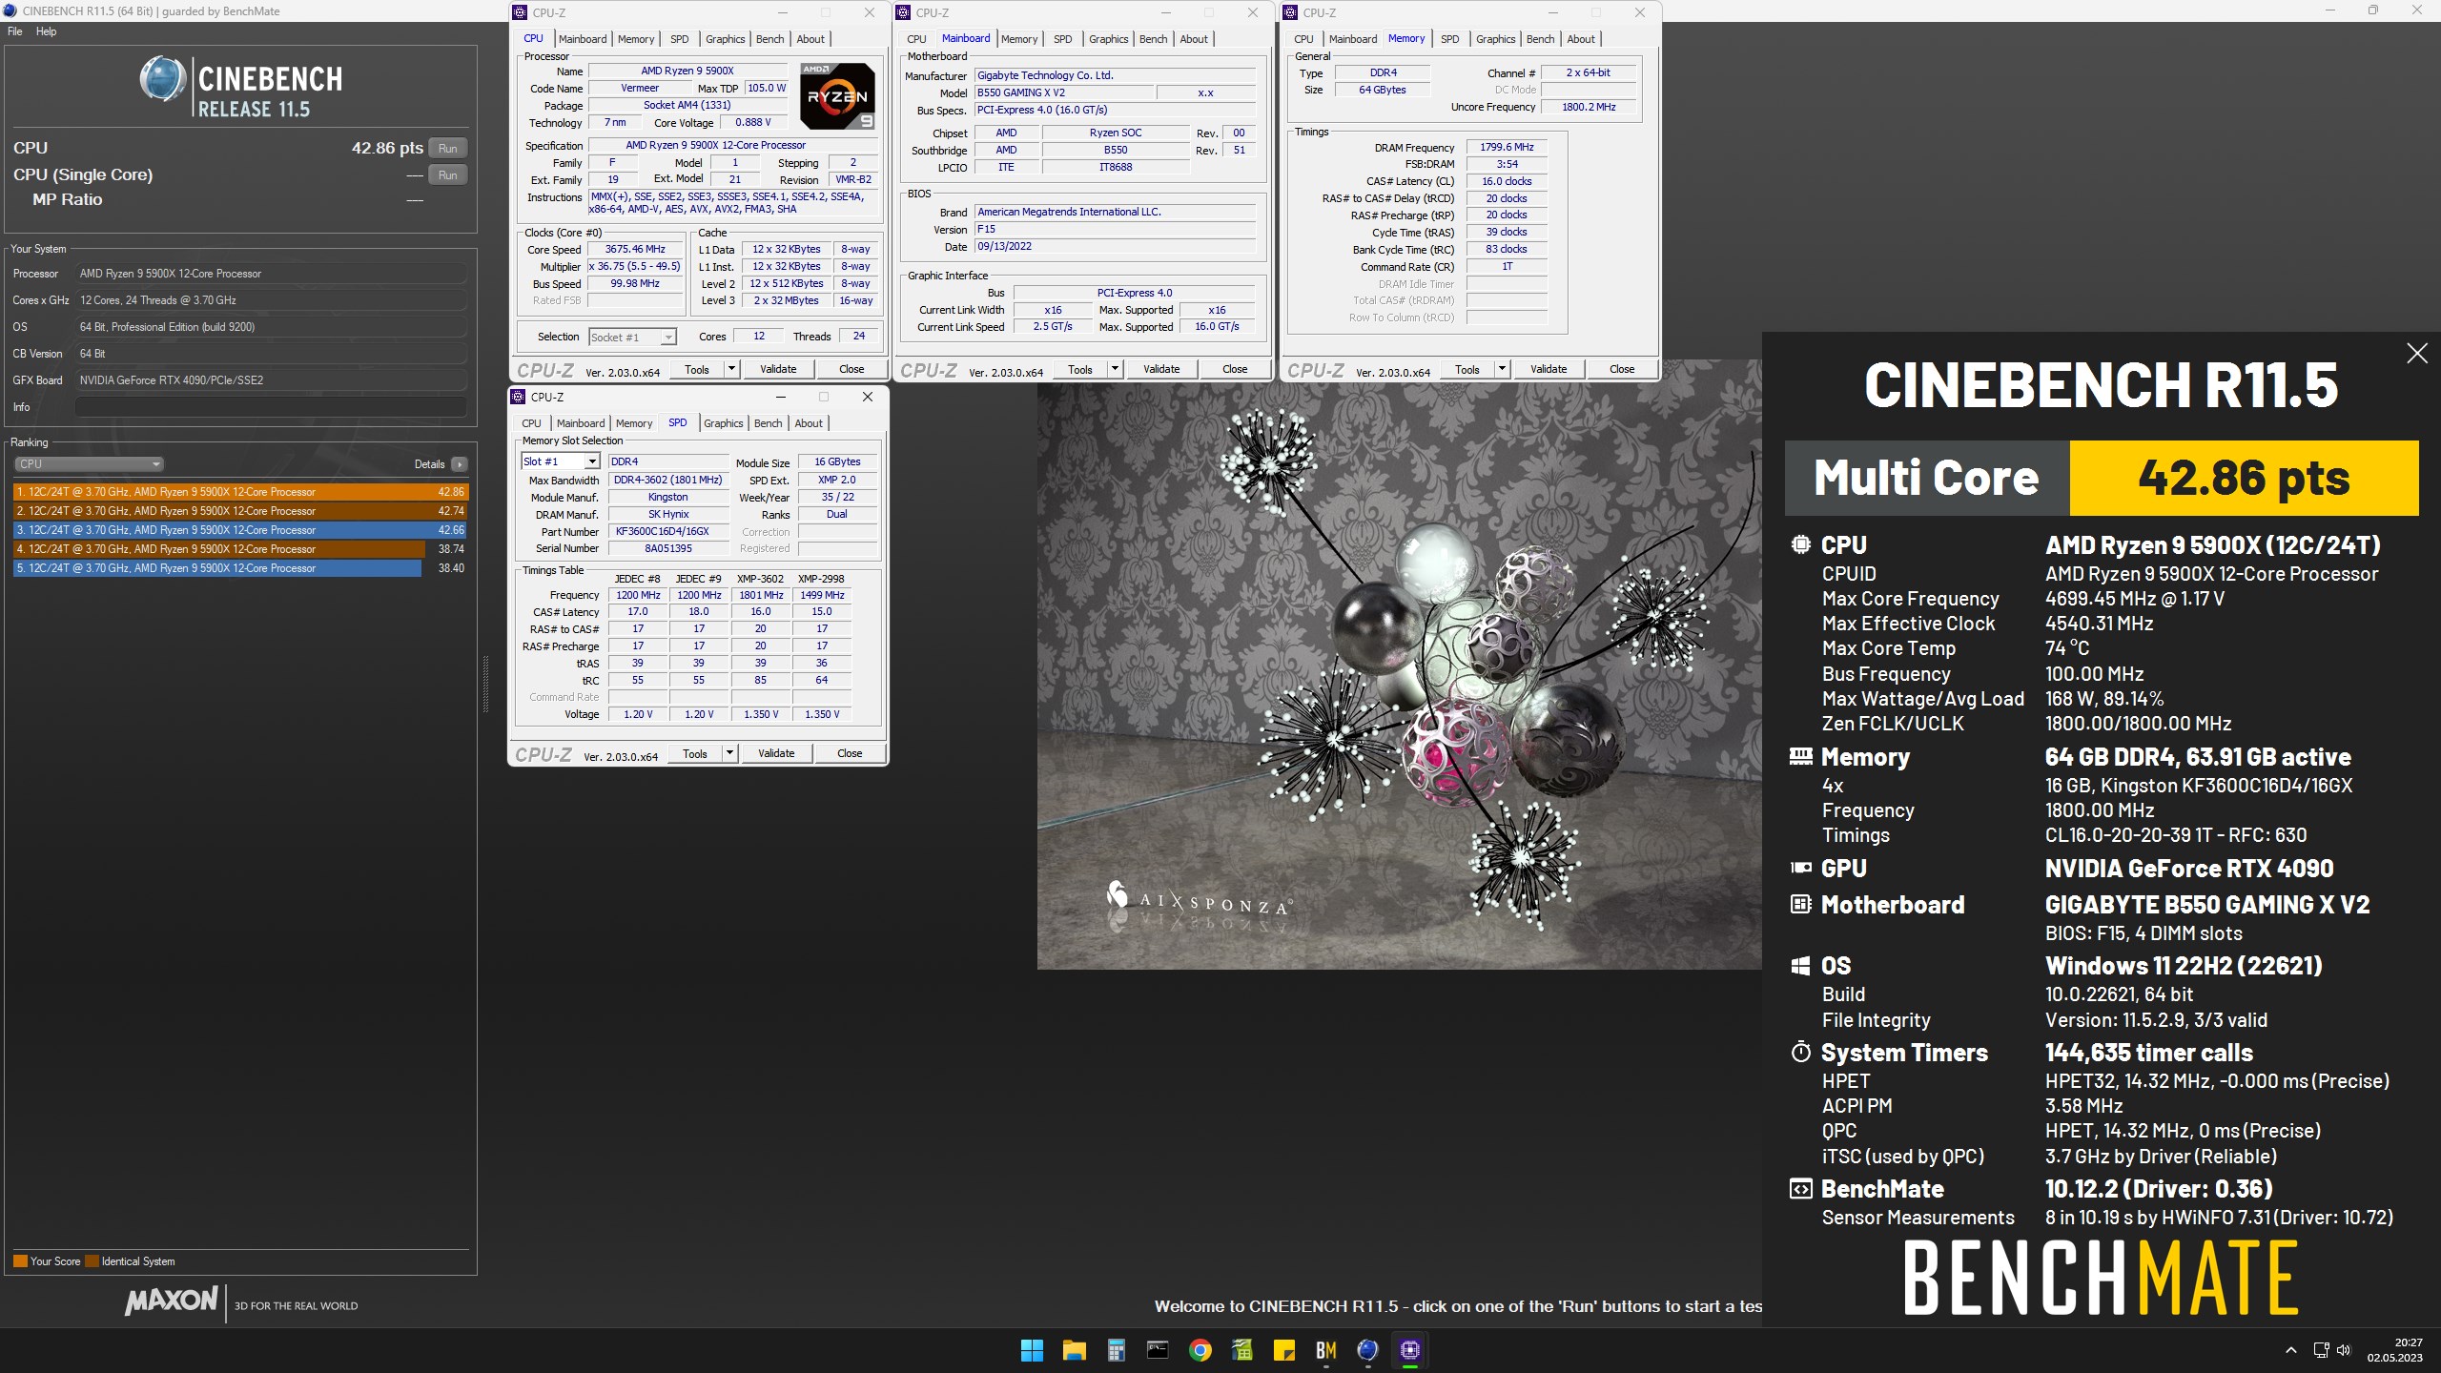This screenshot has height=1373, width=2441.
Task: Click Cinebench title bar app icon
Action: [10, 10]
